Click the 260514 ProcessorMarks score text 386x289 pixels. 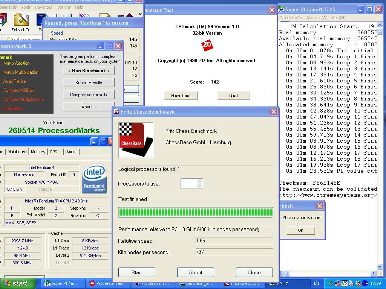tap(54, 131)
